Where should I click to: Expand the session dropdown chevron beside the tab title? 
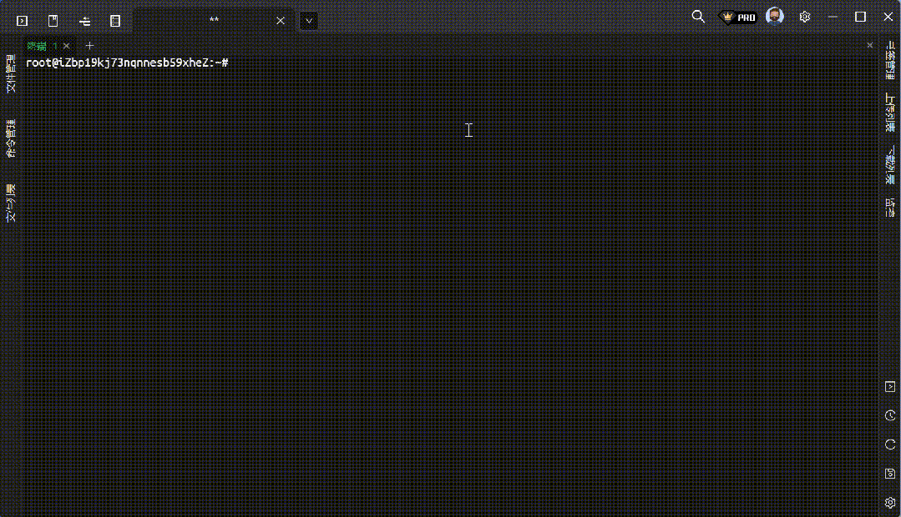pyautogui.click(x=308, y=21)
